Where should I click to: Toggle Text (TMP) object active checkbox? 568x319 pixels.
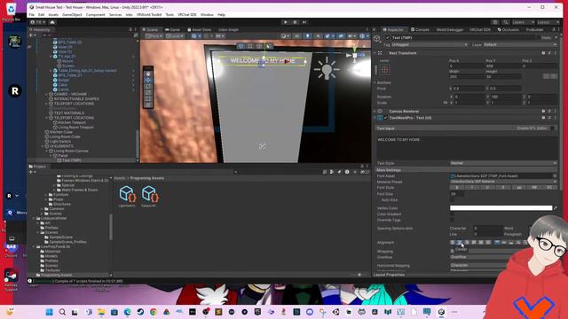(x=387, y=37)
